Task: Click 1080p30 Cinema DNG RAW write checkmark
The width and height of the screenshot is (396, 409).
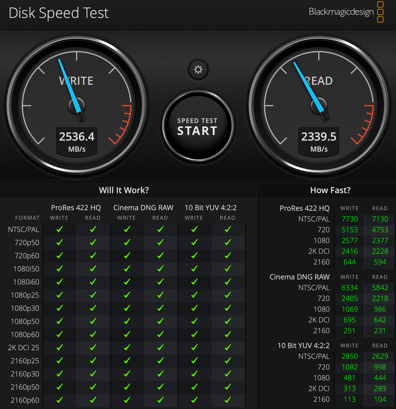Action: click(127, 308)
